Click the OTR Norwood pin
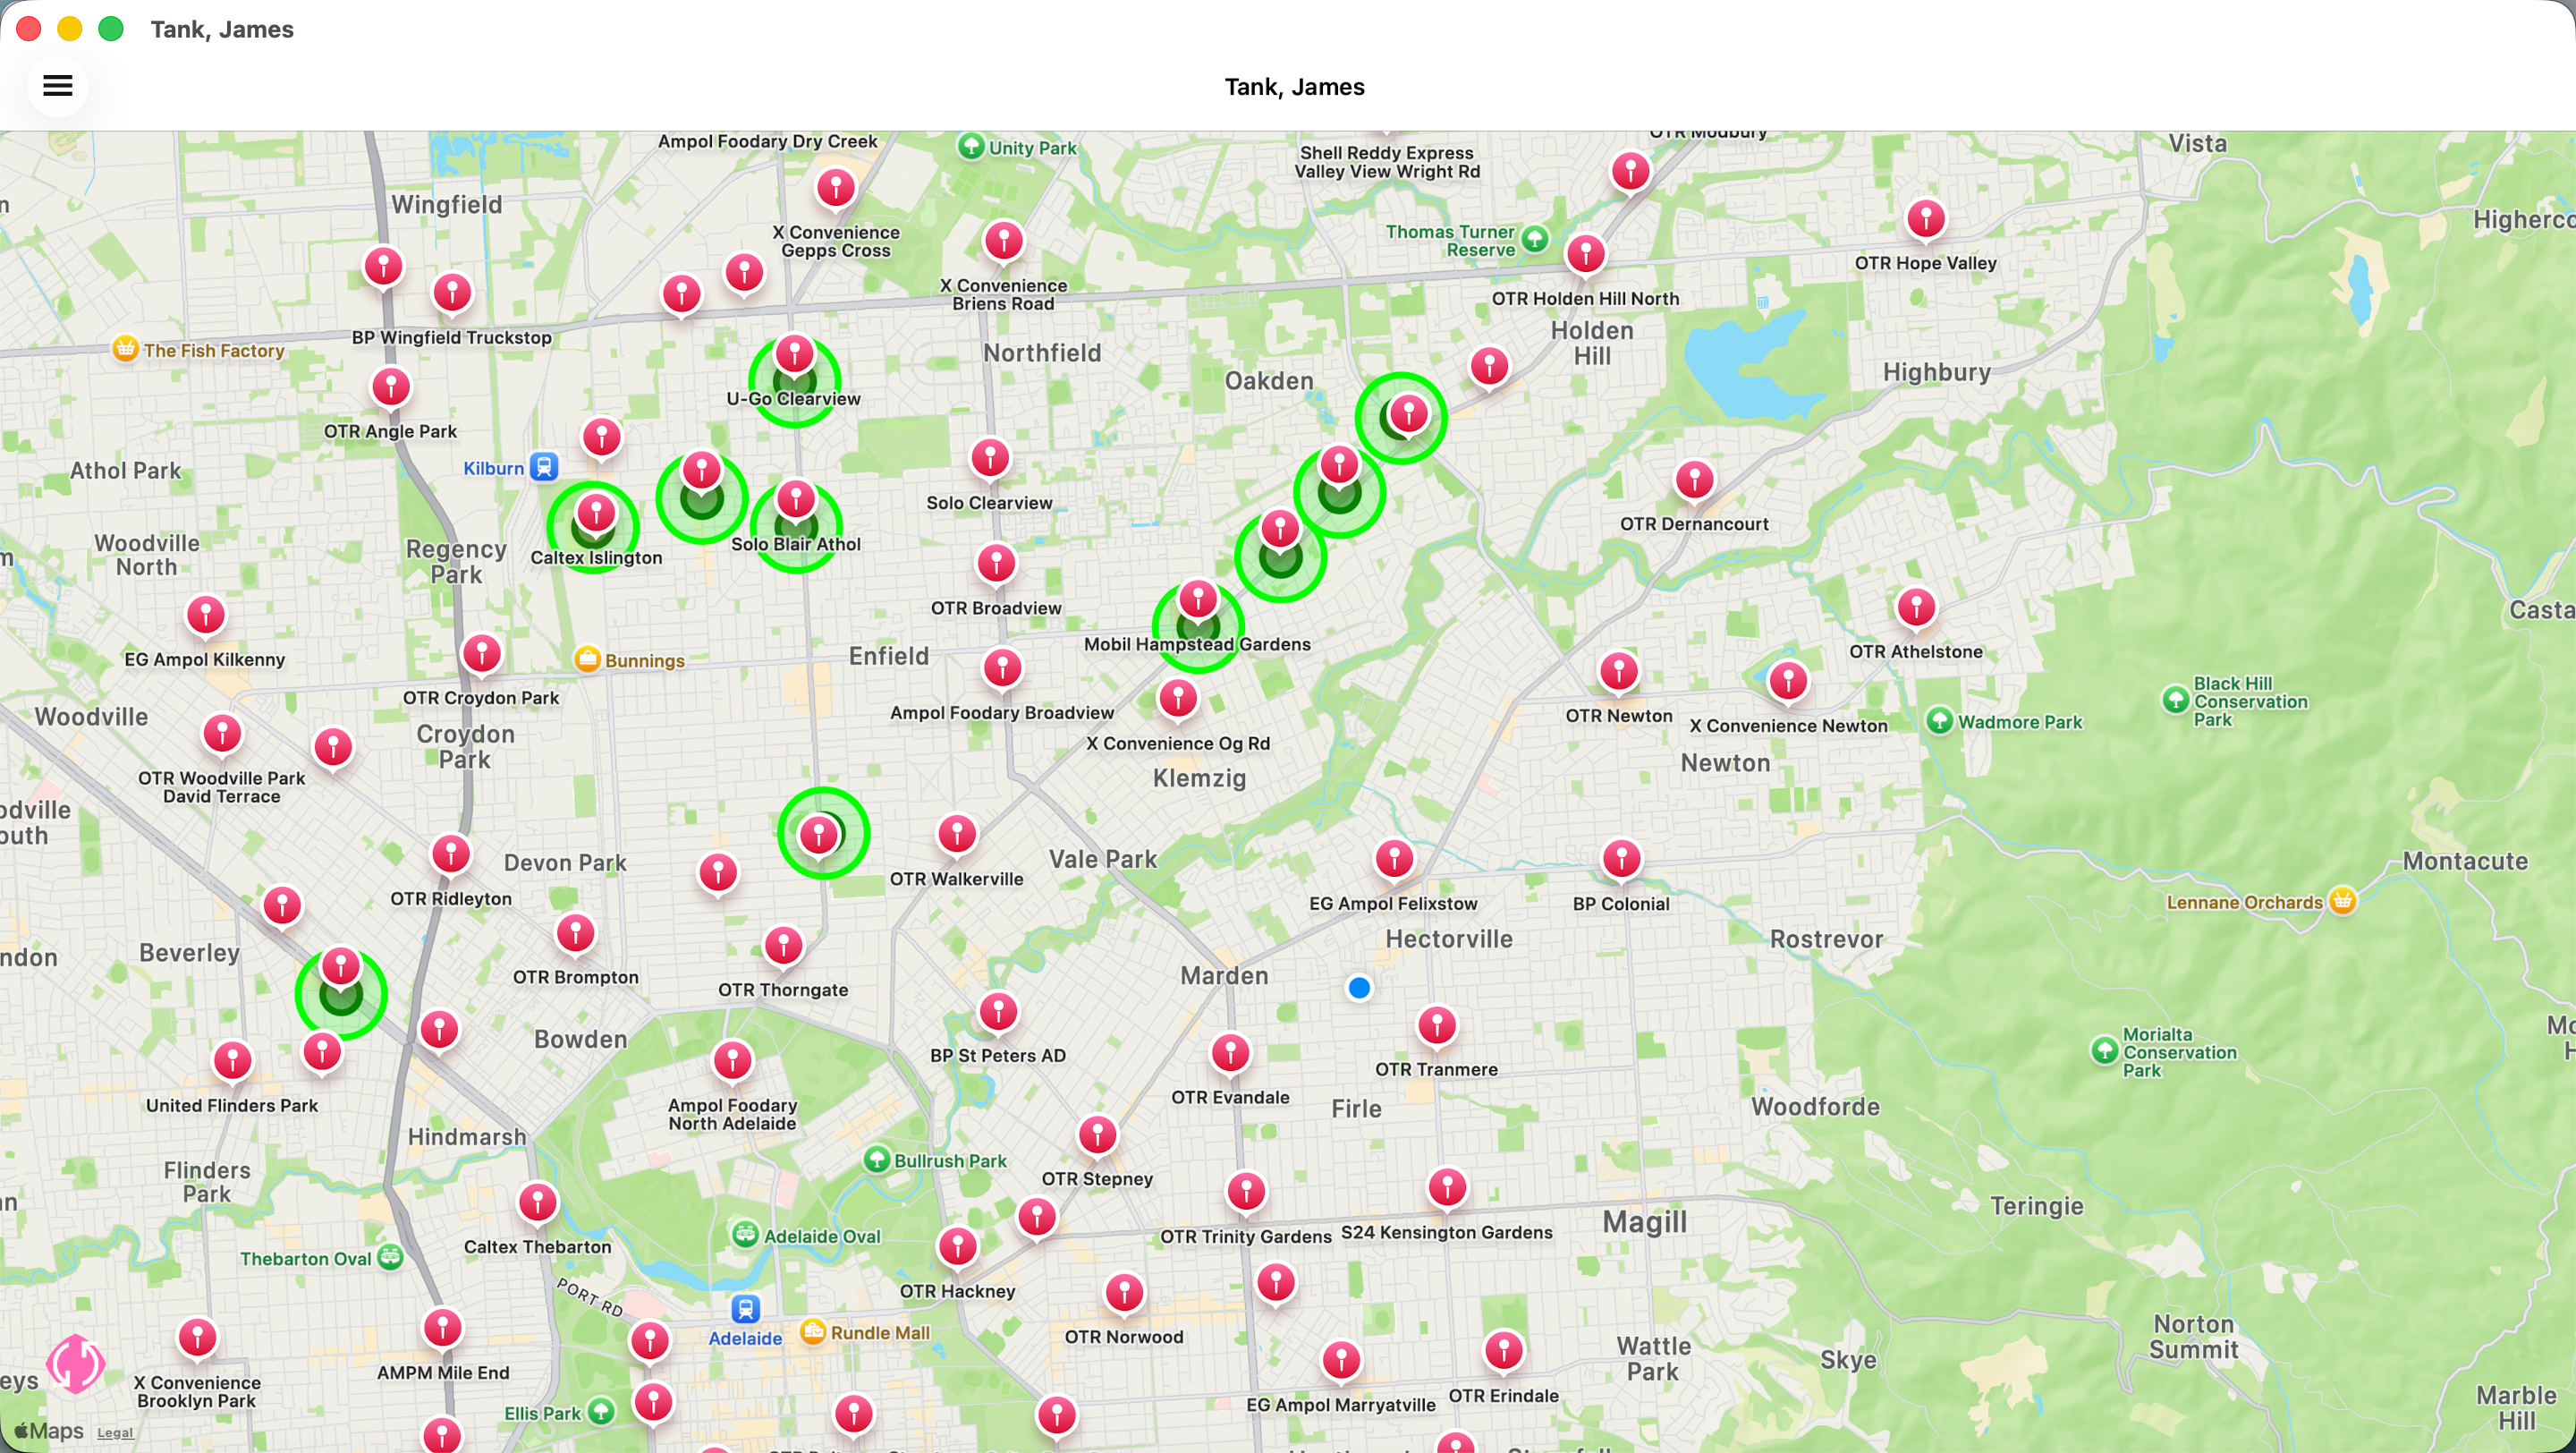 click(x=1124, y=1292)
